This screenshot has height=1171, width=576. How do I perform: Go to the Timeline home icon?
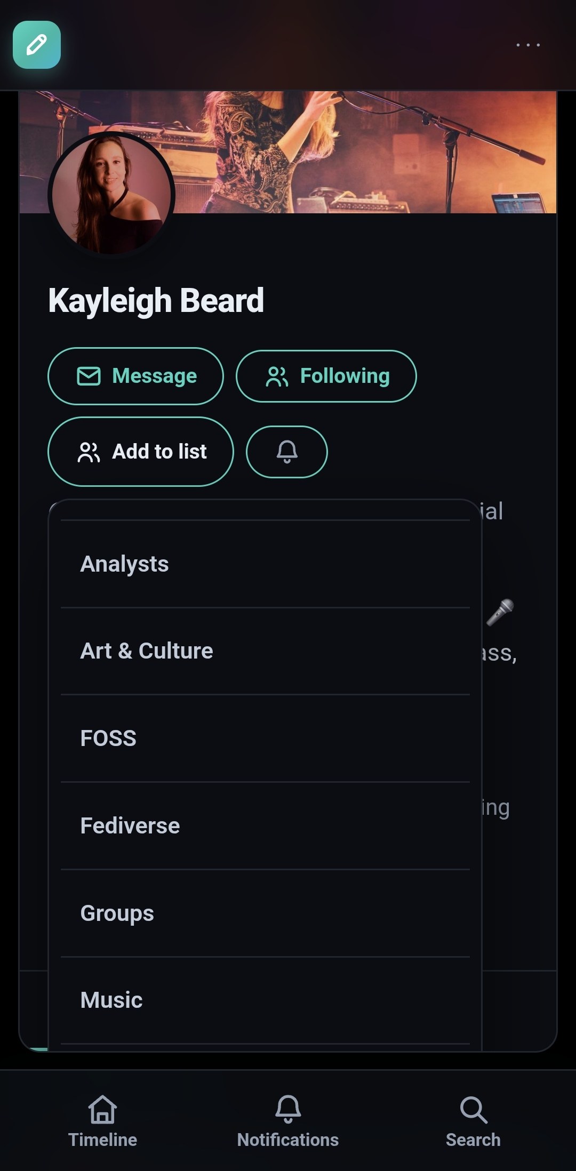[102, 1121]
